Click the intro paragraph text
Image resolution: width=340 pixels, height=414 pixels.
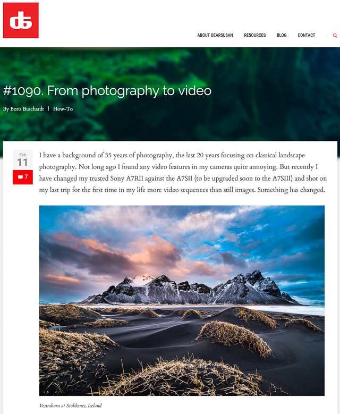point(183,172)
